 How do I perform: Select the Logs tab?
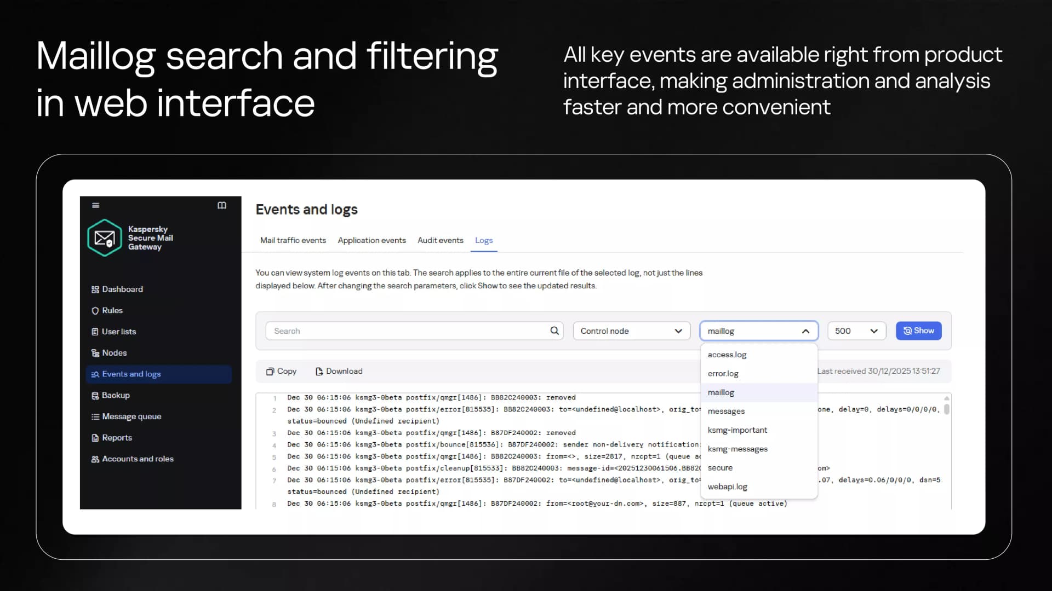(484, 240)
